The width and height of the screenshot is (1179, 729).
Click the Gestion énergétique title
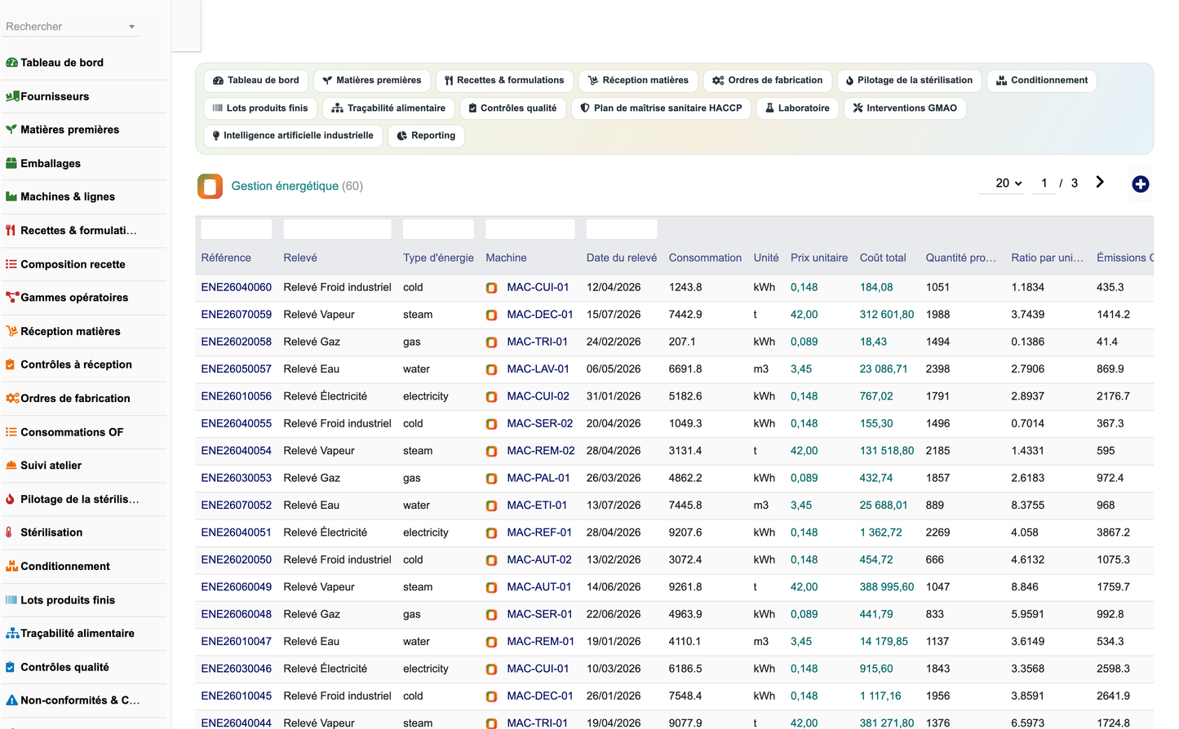pyautogui.click(x=285, y=186)
